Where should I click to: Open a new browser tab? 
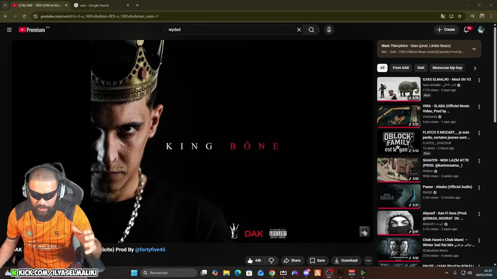137,5
